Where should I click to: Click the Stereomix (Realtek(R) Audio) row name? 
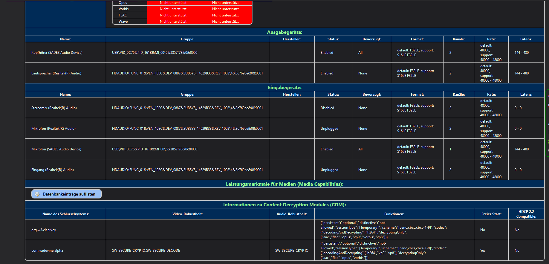click(54, 108)
